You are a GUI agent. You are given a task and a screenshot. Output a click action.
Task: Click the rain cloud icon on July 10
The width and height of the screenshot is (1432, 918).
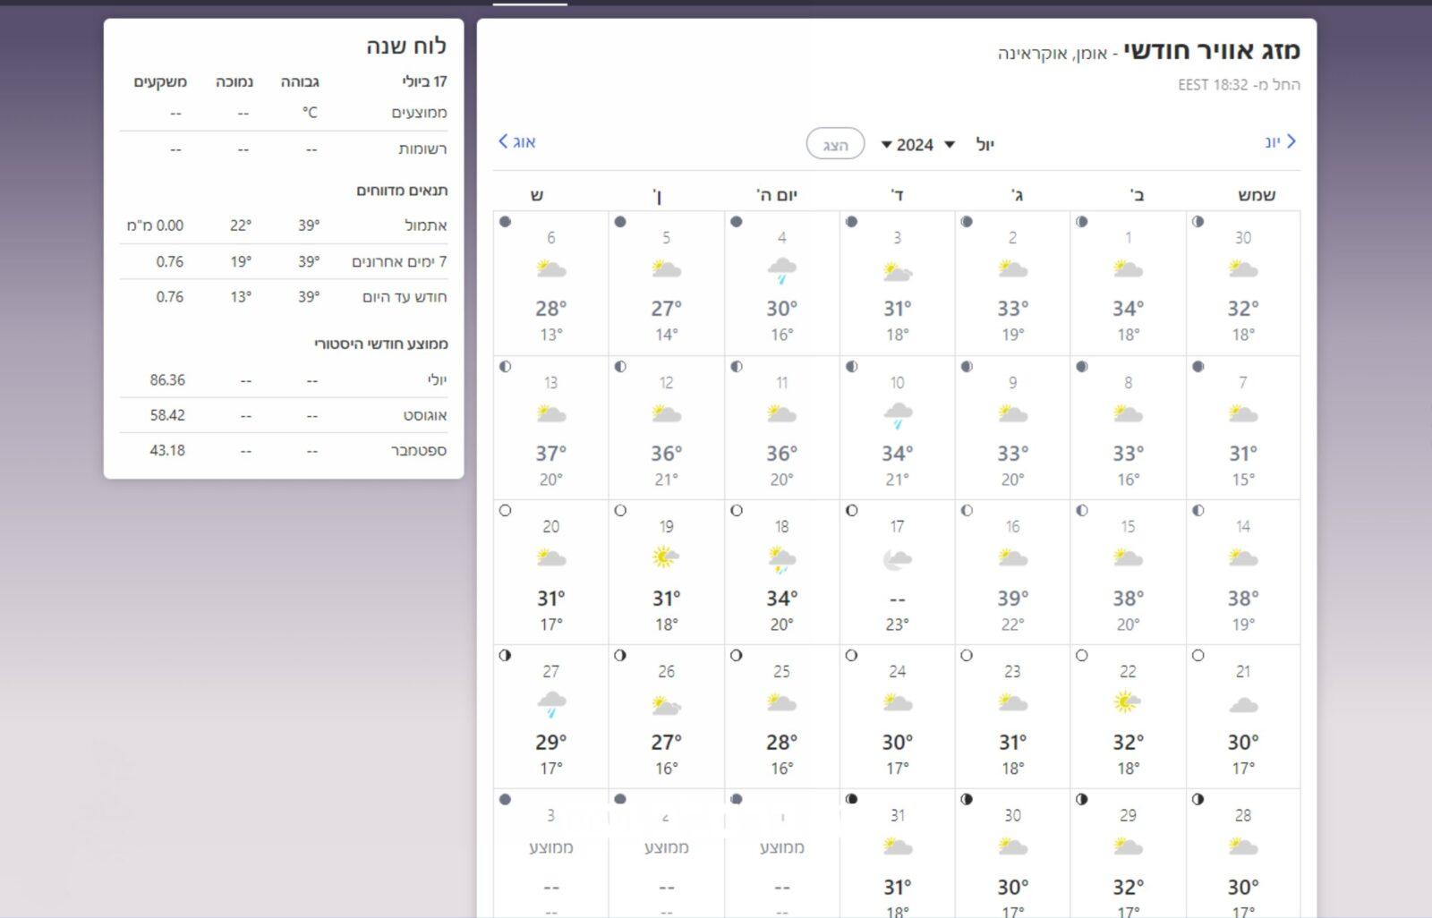pos(897,415)
